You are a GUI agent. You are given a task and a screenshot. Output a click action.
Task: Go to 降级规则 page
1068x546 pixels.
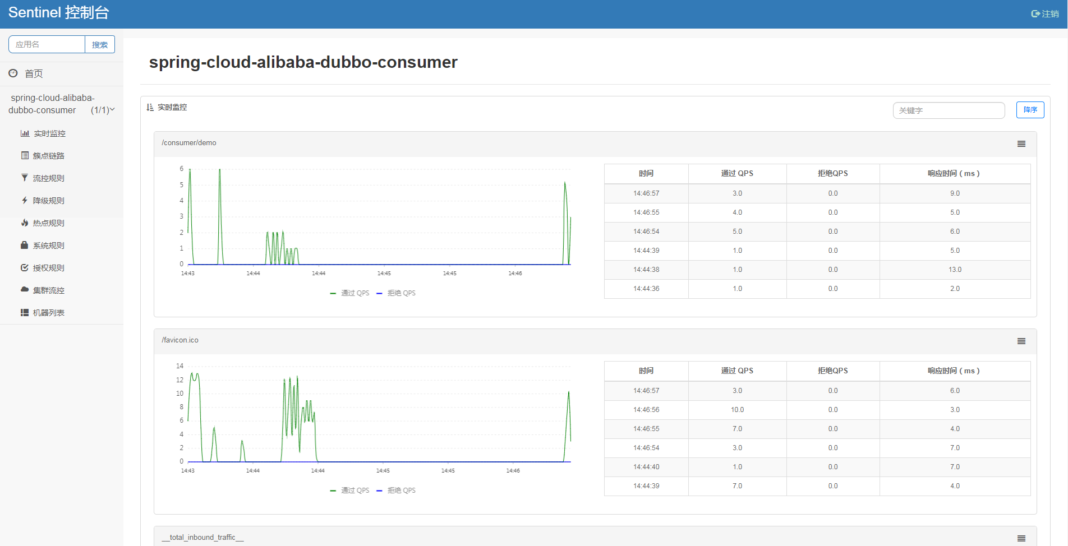click(49, 201)
